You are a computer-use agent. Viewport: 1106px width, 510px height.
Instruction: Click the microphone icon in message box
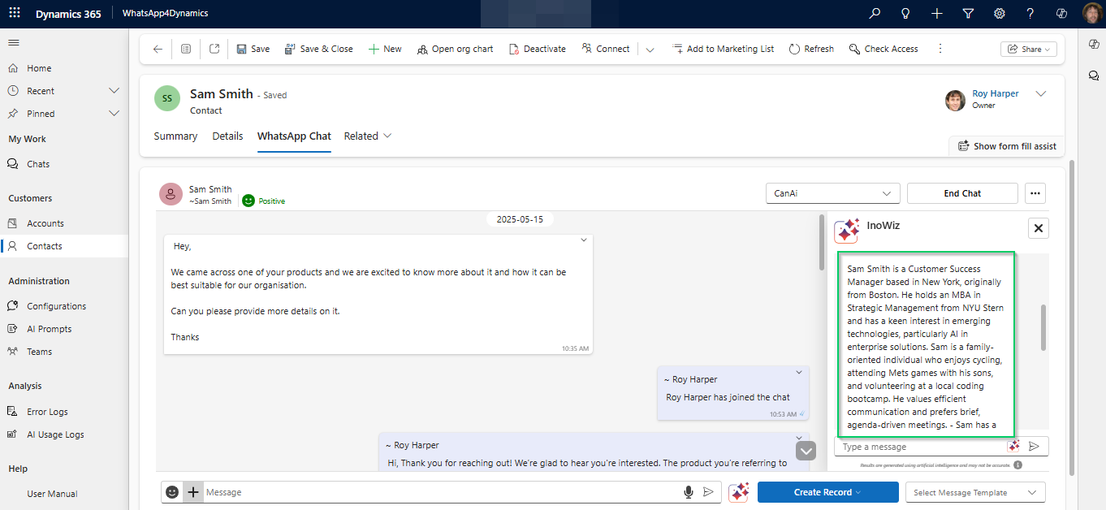pyautogui.click(x=689, y=492)
